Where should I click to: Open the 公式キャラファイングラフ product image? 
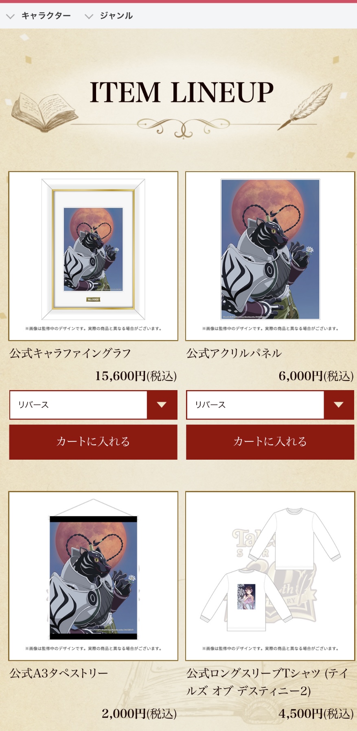click(93, 256)
